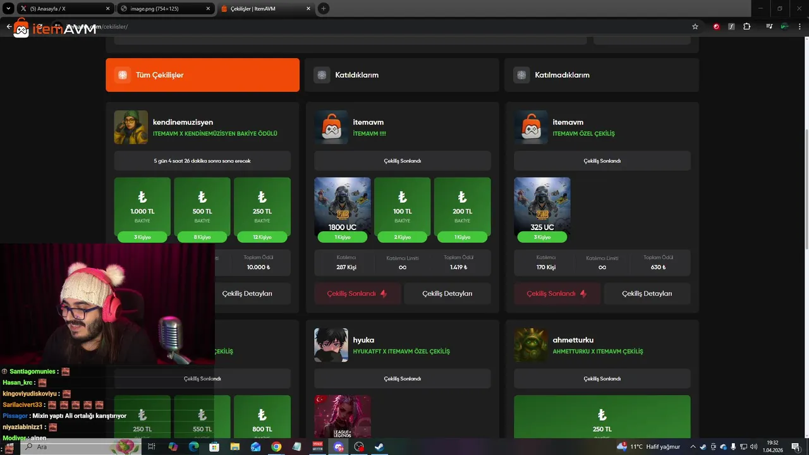Click Çekiliş Sonlandı button on ÖZEL ÇEKİLİŞ card

(x=557, y=293)
